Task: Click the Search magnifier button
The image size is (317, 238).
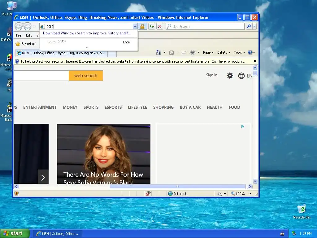Action: [x=249, y=26]
